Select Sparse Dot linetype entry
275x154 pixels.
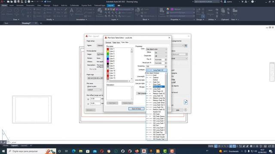[x=156, y=112]
